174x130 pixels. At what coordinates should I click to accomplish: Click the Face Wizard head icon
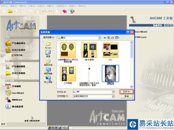pyautogui.click(x=8, y=93)
